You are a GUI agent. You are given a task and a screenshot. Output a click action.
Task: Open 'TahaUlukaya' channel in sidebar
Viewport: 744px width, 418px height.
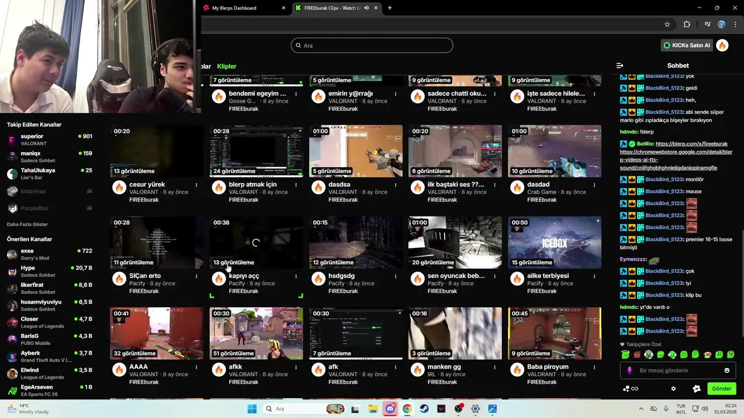(49, 174)
